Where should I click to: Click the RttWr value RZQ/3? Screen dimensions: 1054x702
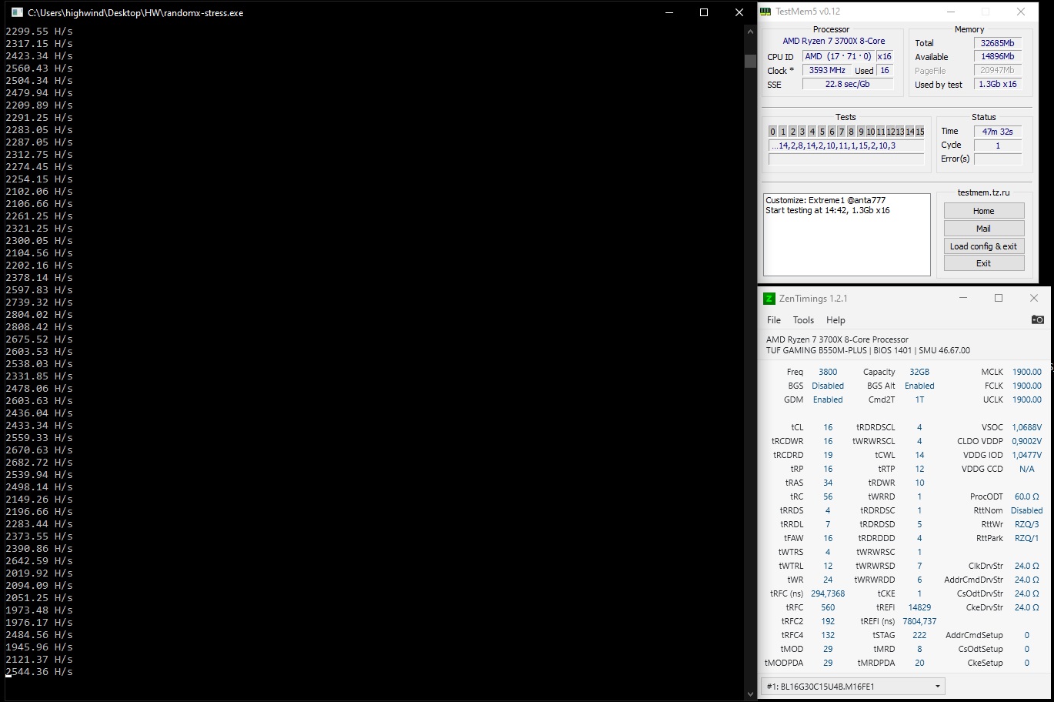1027,524
